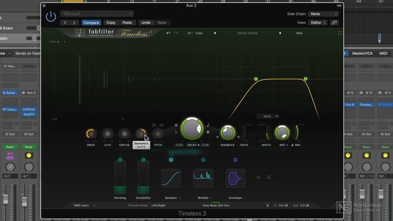Image resolution: width=393 pixels, height=221 pixels.
Task: Click the Diffuse knob
Action: coord(124,134)
